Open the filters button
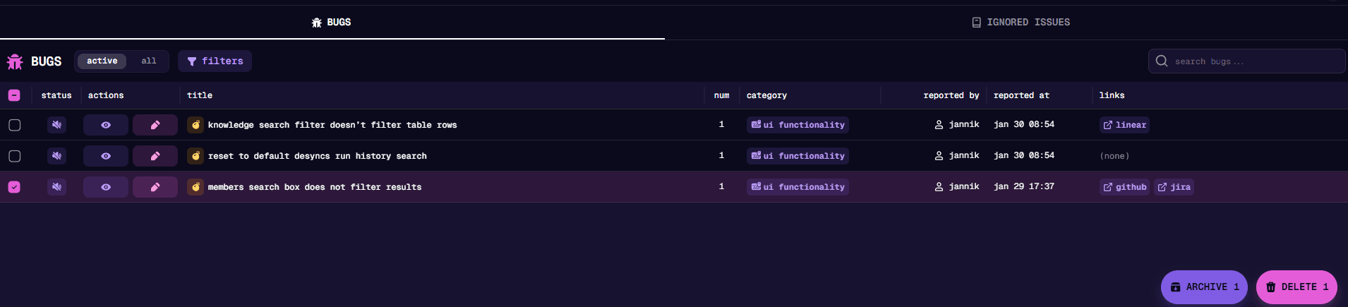This screenshot has width=1348, height=307. (215, 61)
